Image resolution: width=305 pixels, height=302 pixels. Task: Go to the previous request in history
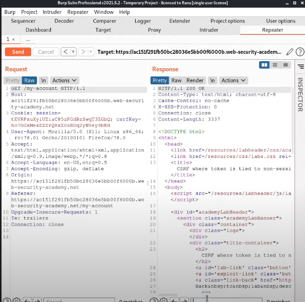point(66,52)
